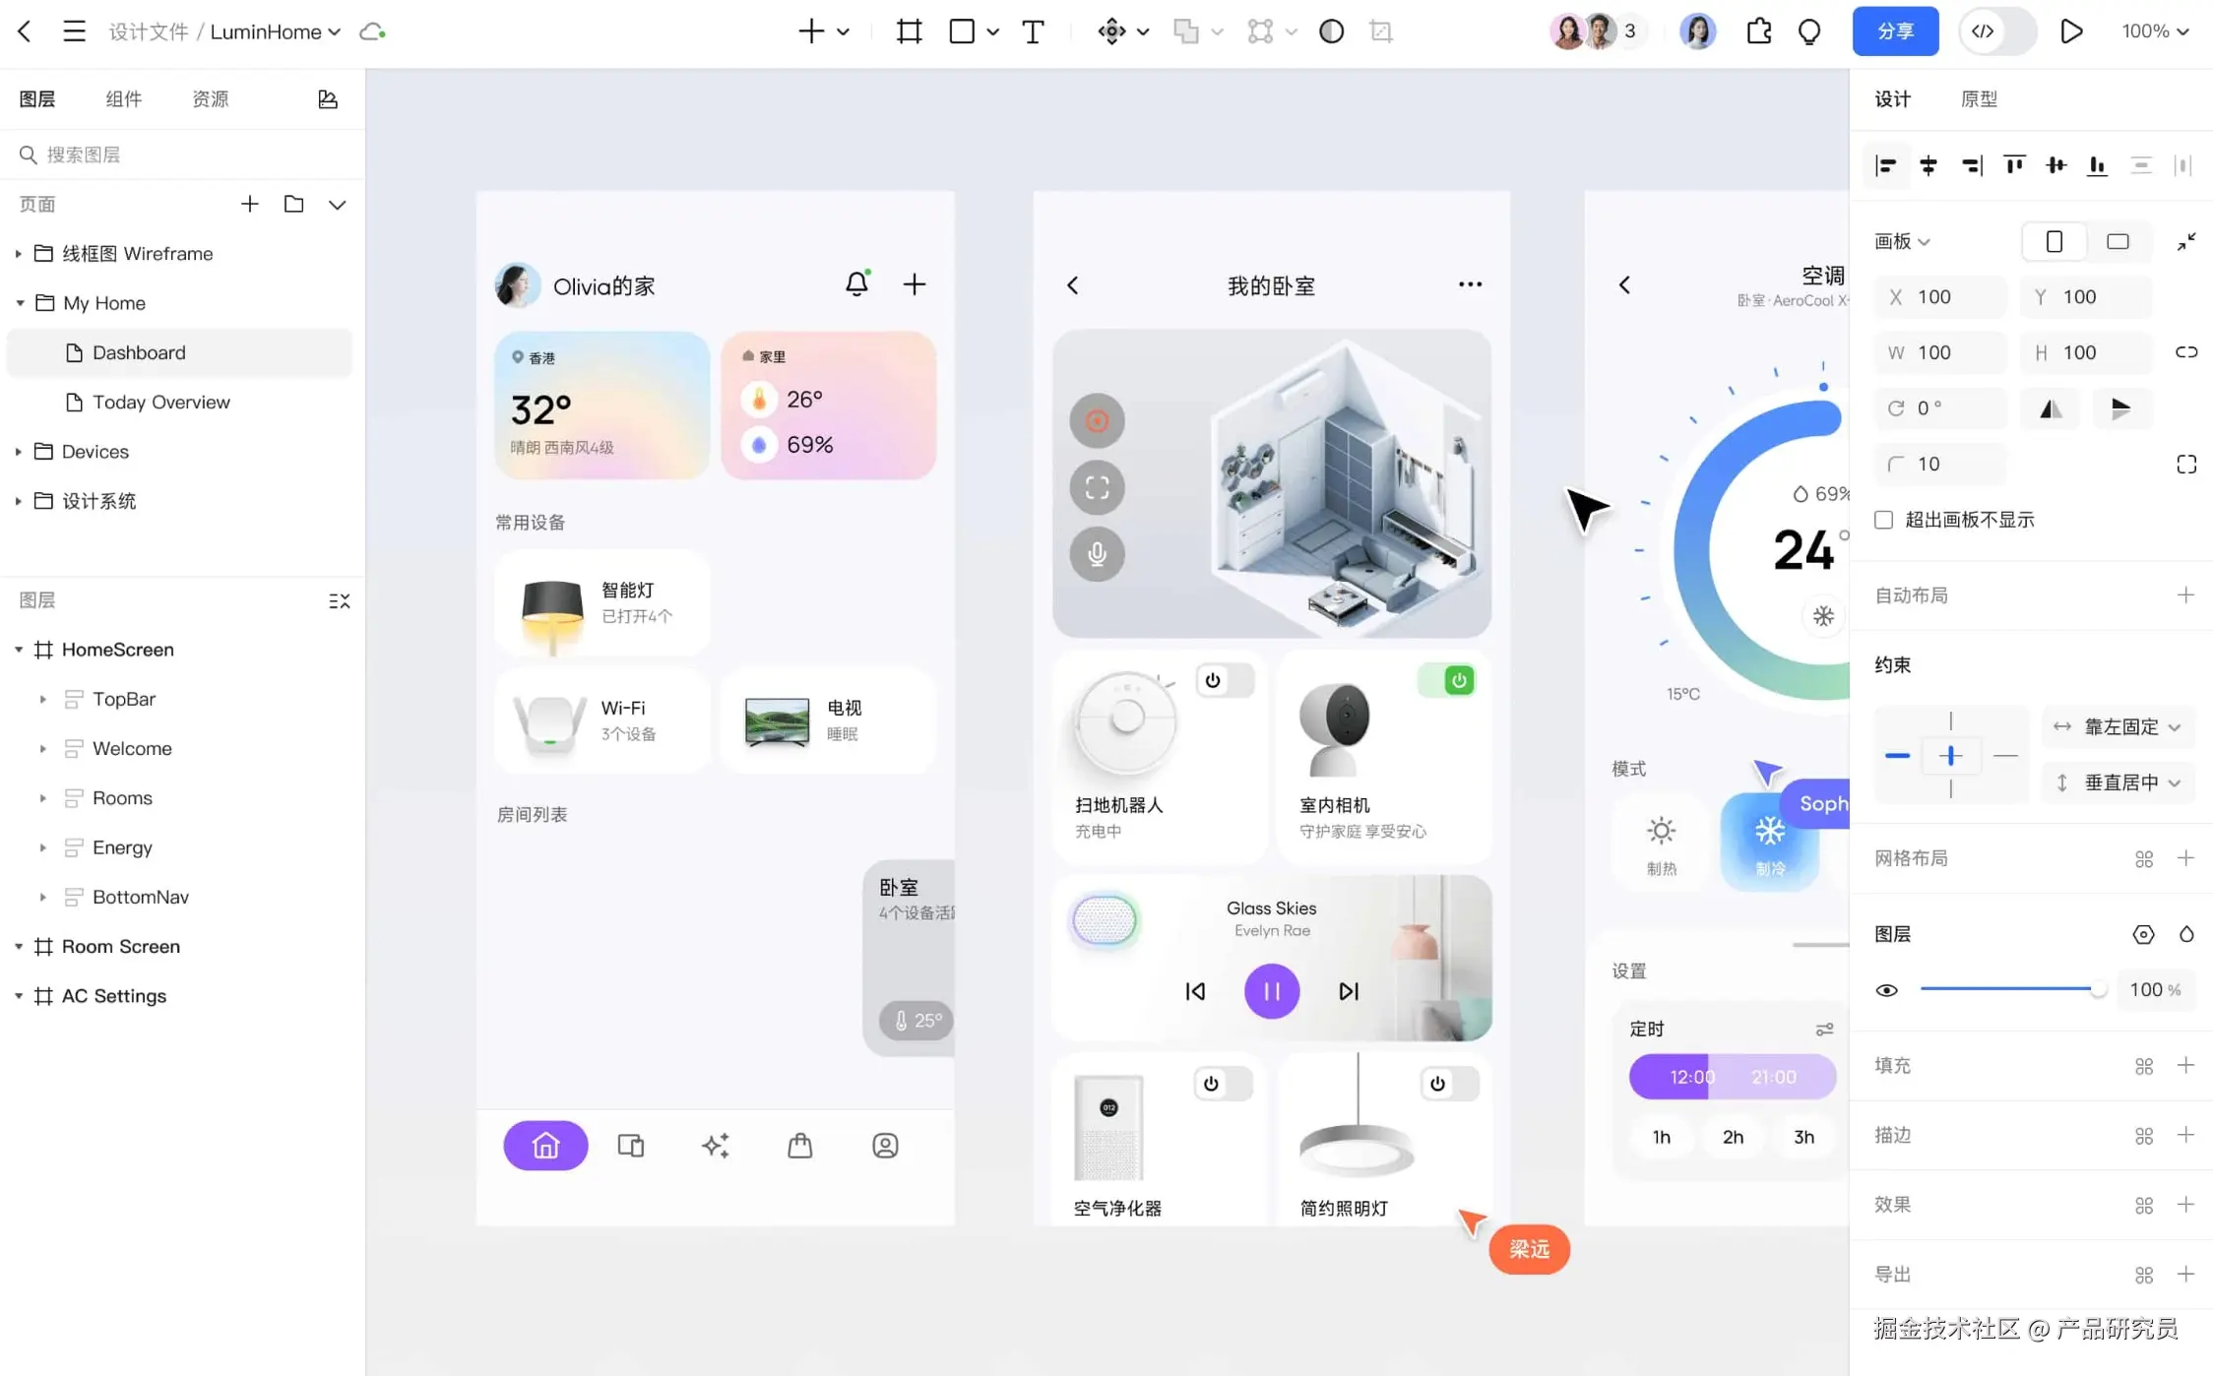Select the Frame tool in toolbar
Image resolution: width=2213 pixels, height=1376 pixels.
point(909,31)
